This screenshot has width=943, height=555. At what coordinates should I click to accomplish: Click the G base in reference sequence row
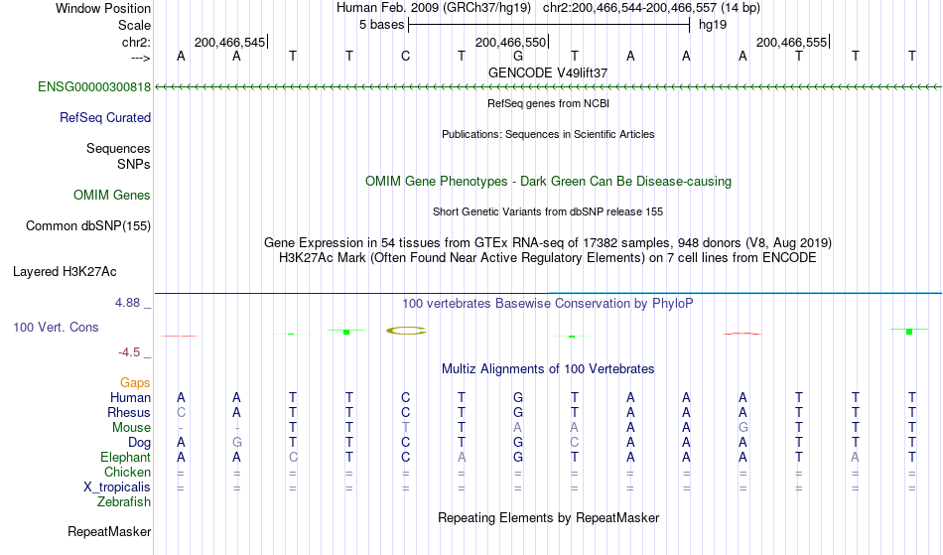(x=518, y=56)
